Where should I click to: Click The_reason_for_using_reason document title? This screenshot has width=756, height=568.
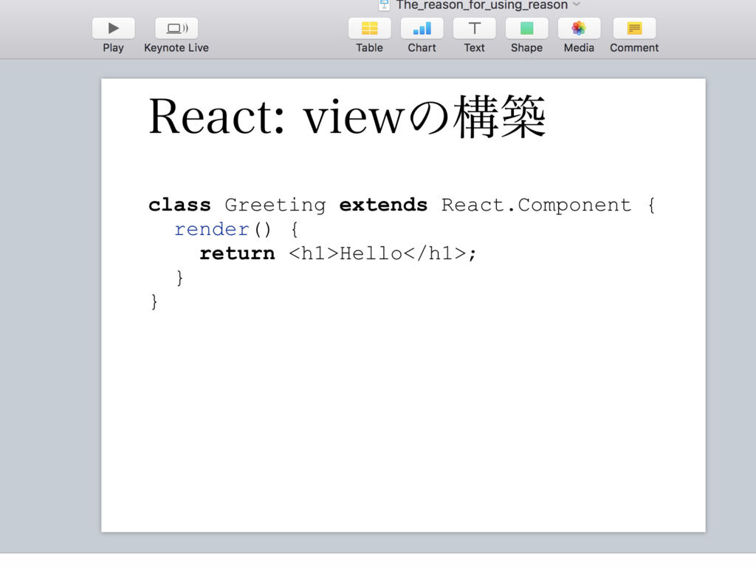click(x=481, y=5)
